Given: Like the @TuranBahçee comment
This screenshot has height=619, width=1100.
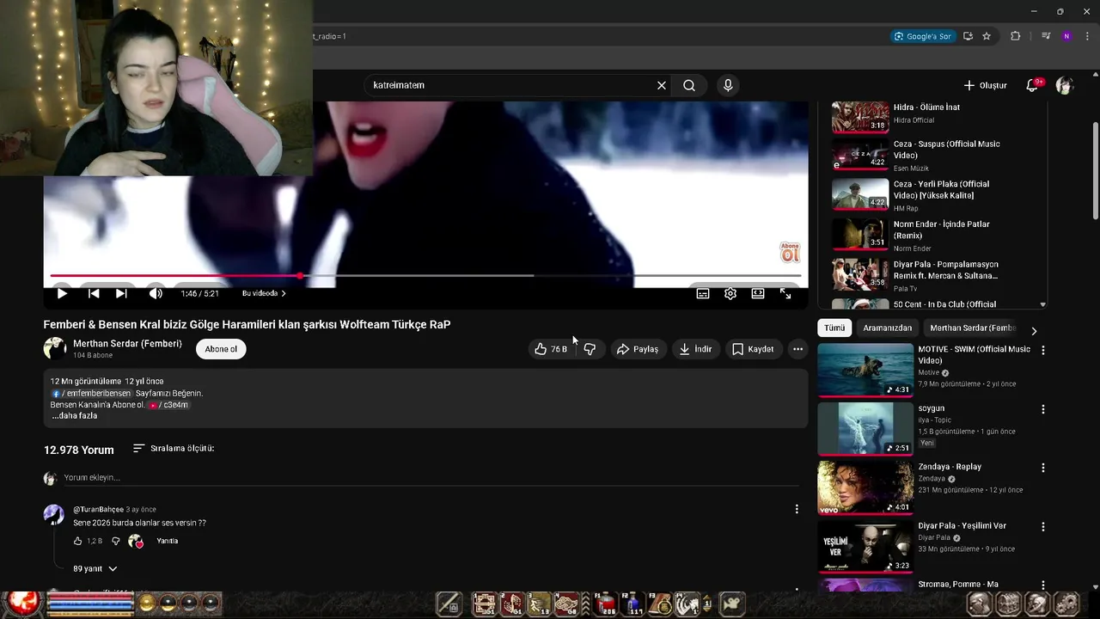Looking at the screenshot, I should click(x=77, y=541).
